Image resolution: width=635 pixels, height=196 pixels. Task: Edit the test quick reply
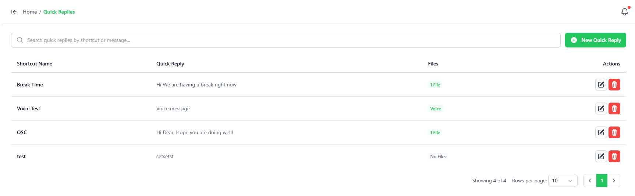tap(601, 156)
